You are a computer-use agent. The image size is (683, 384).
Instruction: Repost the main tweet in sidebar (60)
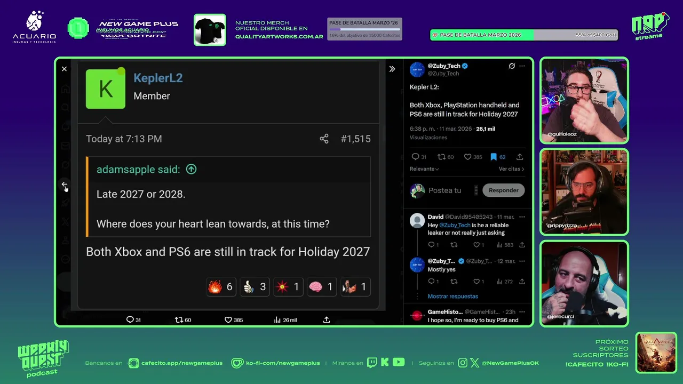446,157
